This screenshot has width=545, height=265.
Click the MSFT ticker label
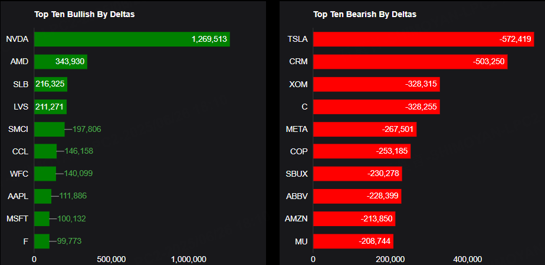tap(17, 218)
